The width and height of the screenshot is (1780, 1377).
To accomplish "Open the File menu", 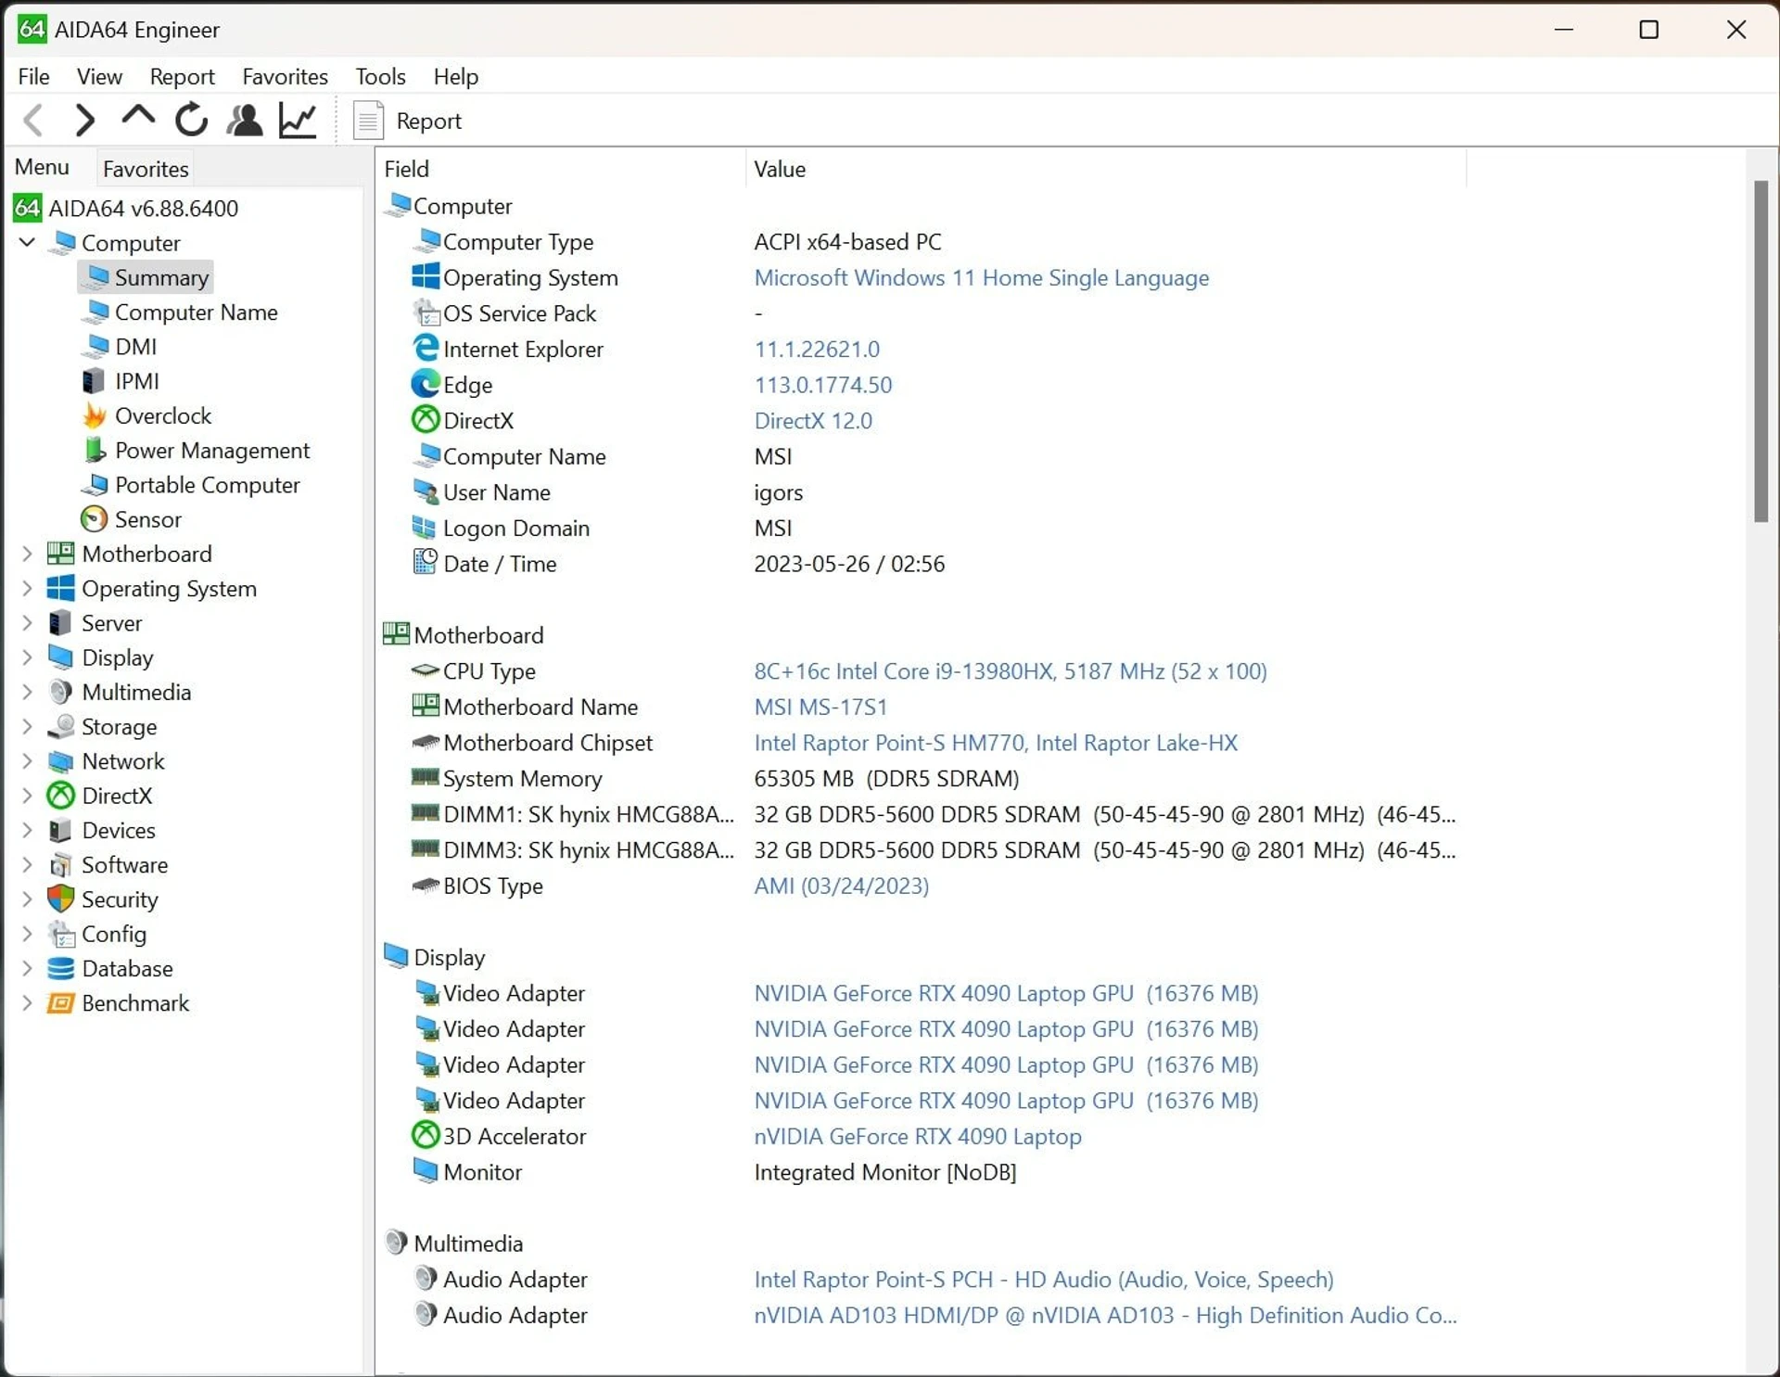I will pyautogui.click(x=34, y=76).
